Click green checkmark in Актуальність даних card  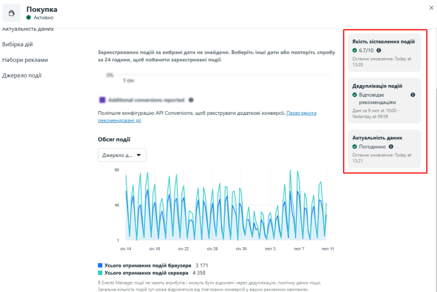[354, 147]
